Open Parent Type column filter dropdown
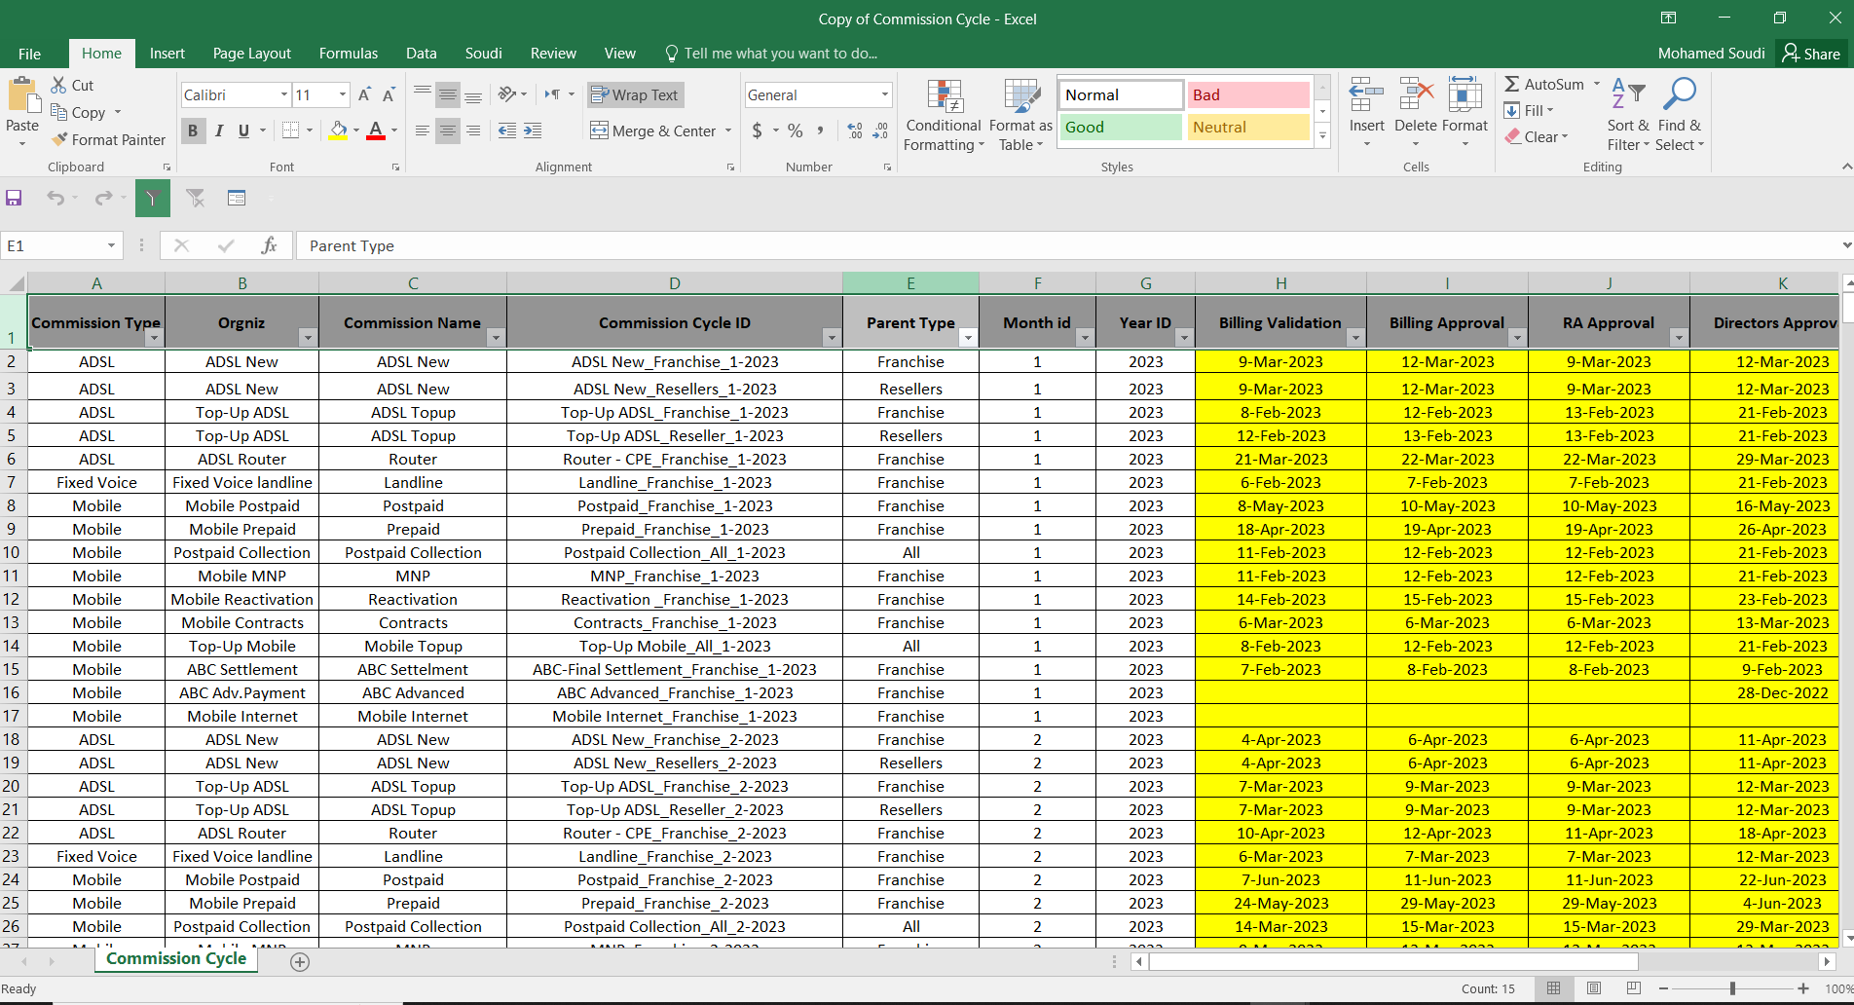Screen dimensions: 1854x1005 coord(968,338)
